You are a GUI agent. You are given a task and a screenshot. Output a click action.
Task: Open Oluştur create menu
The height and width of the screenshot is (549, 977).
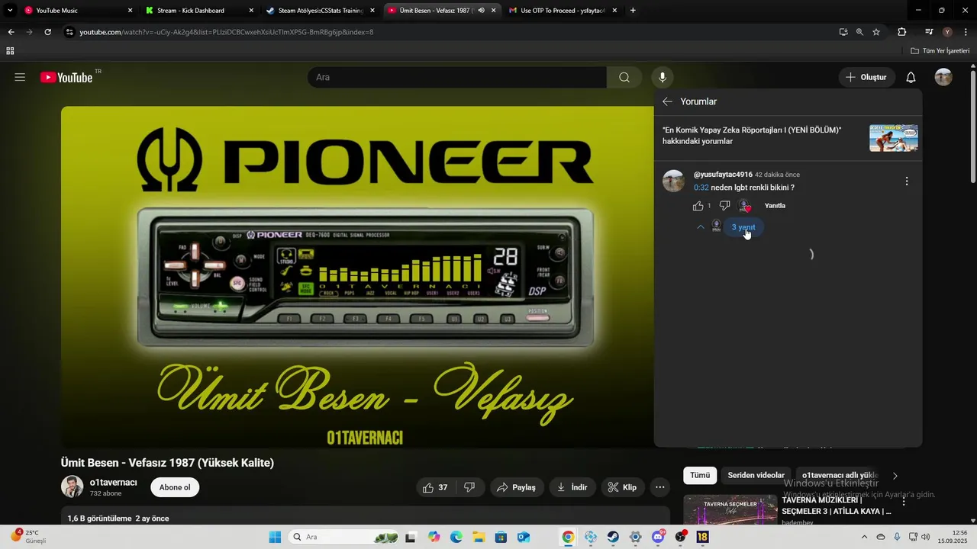click(866, 77)
